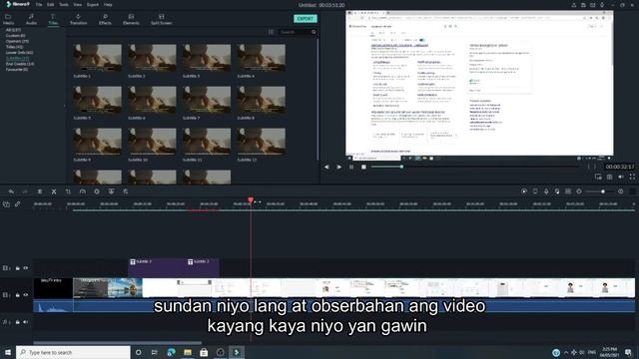
Task: Select the Custom titles category
Action: pos(16,36)
